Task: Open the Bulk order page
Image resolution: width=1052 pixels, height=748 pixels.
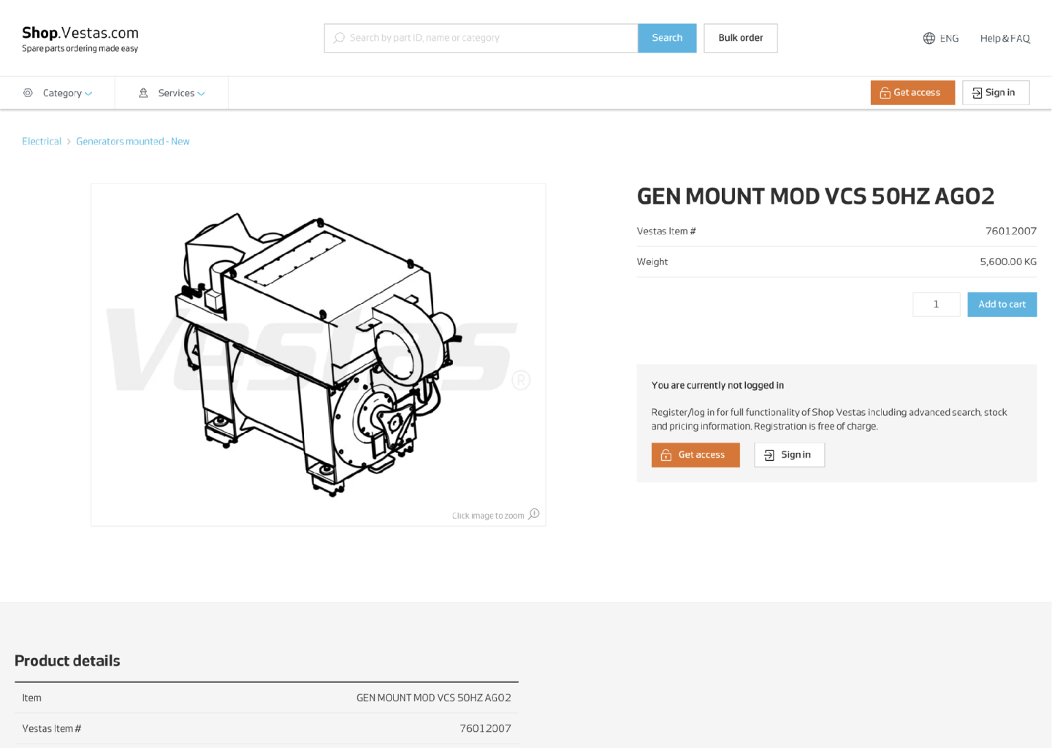Action: [740, 38]
